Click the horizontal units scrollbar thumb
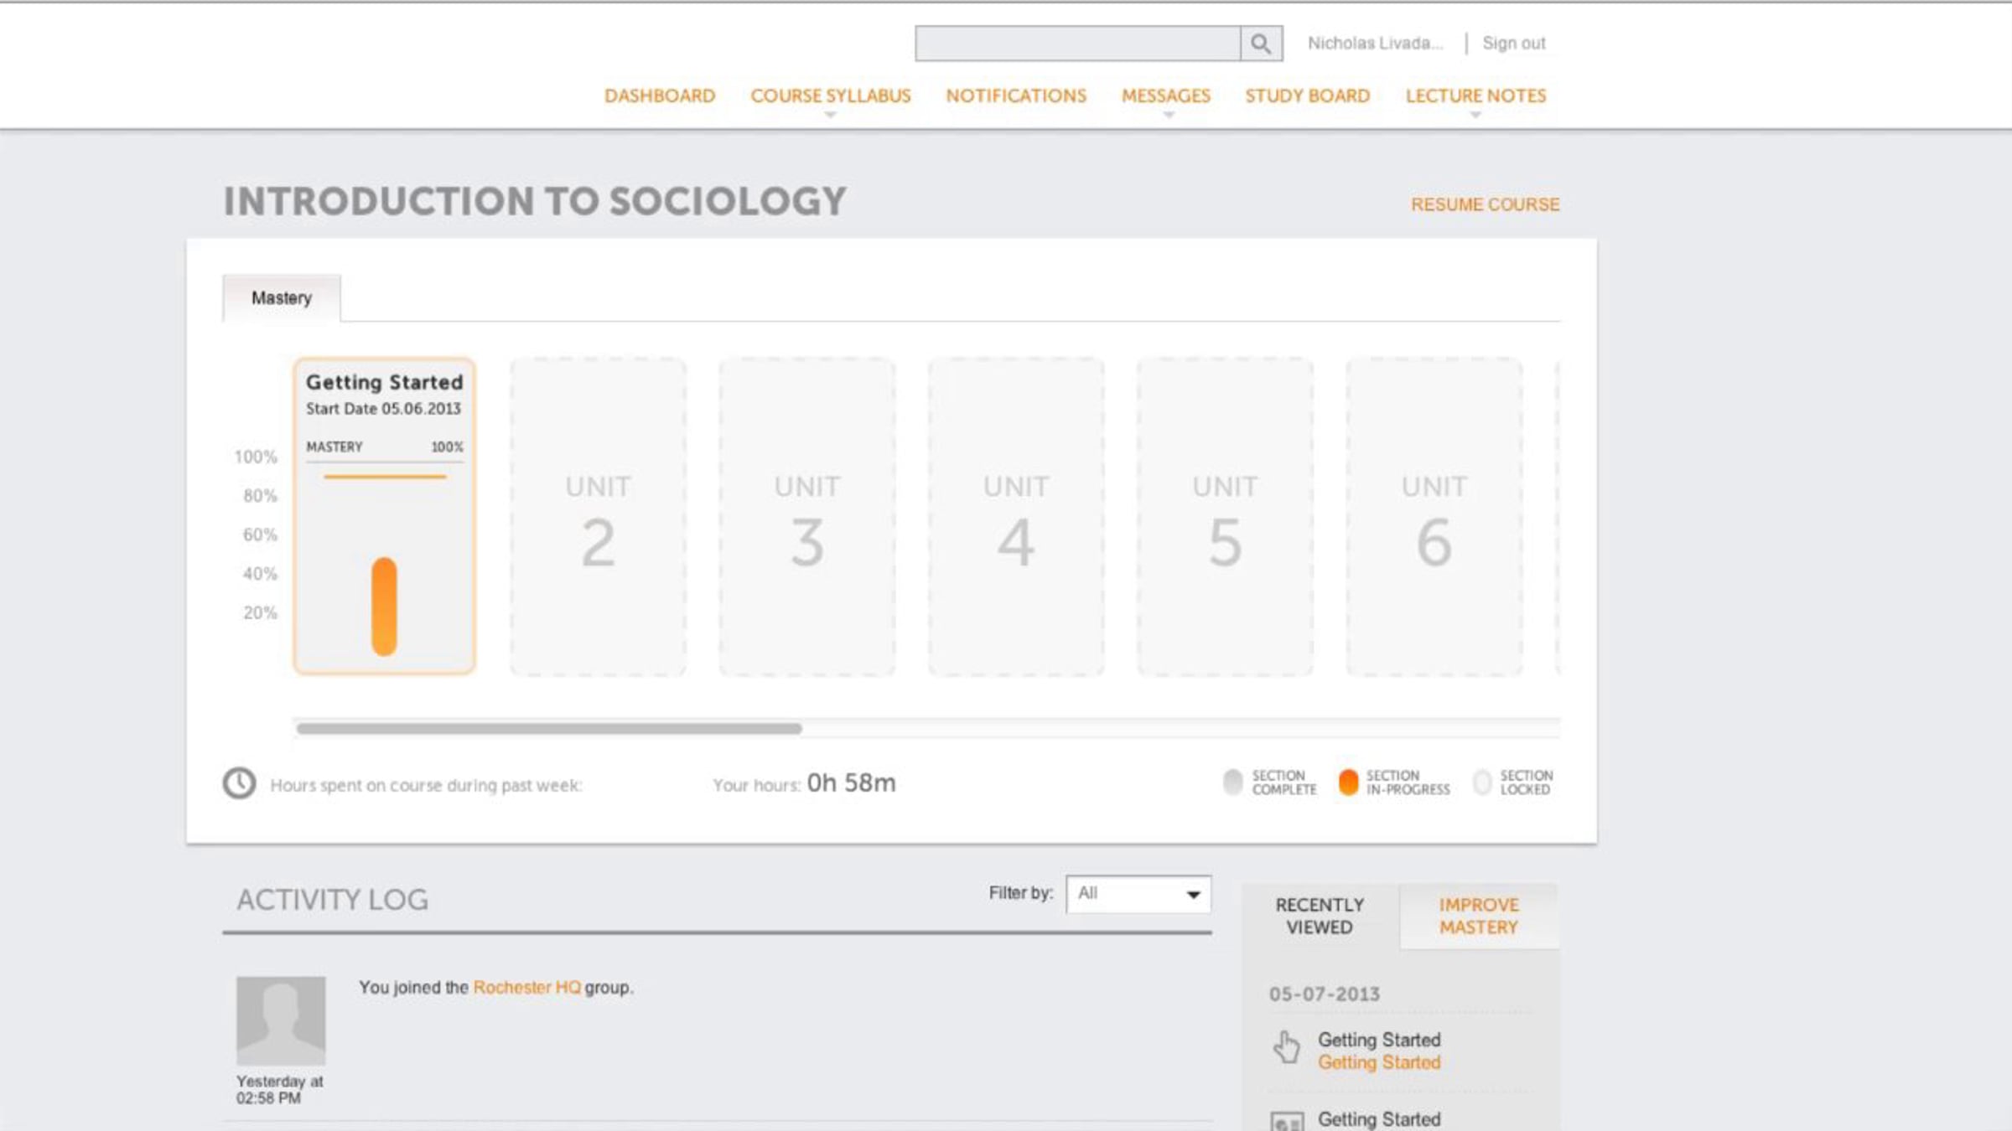2012x1131 pixels. point(549,728)
